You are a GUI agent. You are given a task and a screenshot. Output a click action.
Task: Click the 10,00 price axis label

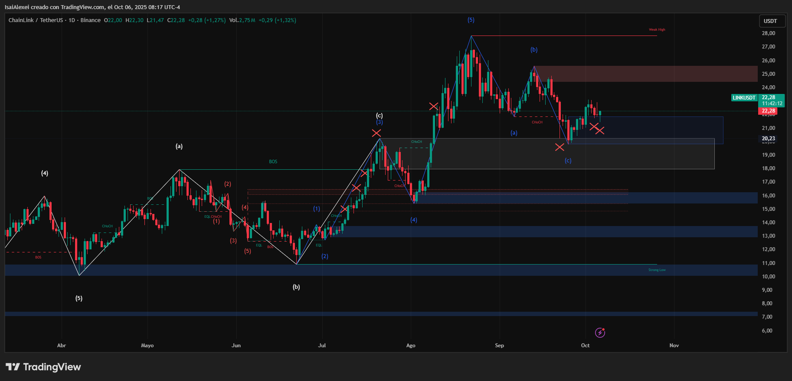pyautogui.click(x=769, y=277)
